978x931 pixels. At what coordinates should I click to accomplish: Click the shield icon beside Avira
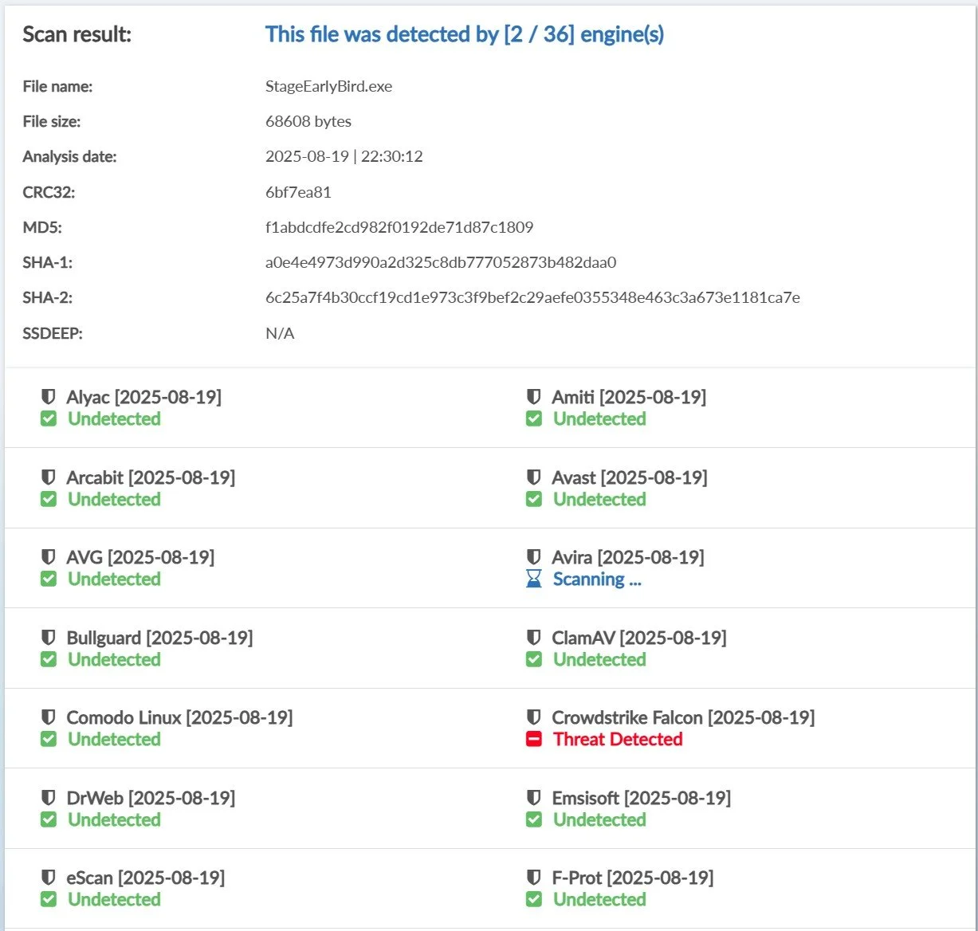coord(534,556)
